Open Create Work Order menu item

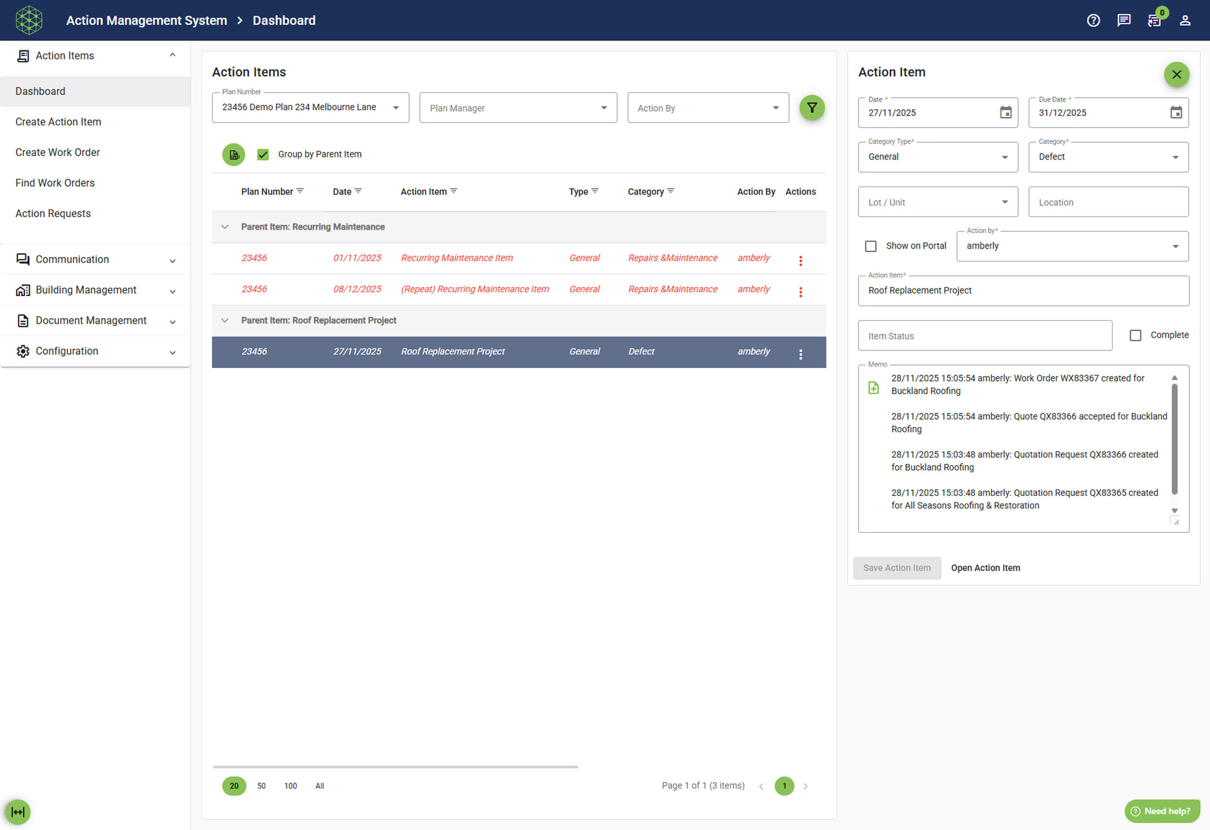click(57, 153)
